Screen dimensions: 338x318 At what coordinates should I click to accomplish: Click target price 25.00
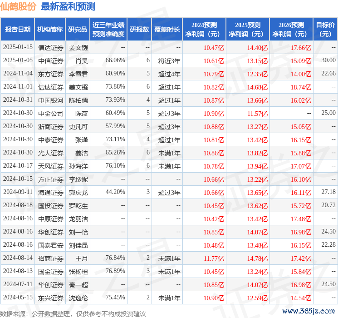pyautogui.click(x=328, y=113)
